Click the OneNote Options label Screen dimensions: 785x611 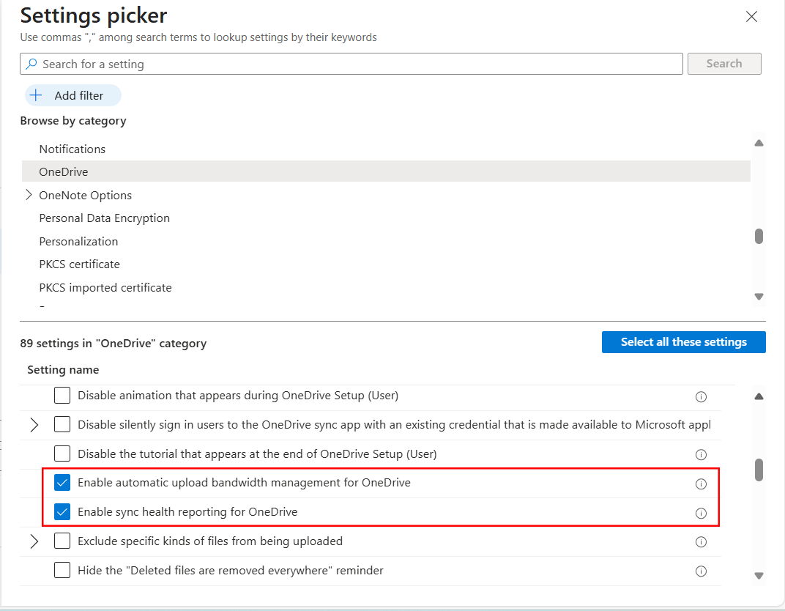pyautogui.click(x=86, y=196)
